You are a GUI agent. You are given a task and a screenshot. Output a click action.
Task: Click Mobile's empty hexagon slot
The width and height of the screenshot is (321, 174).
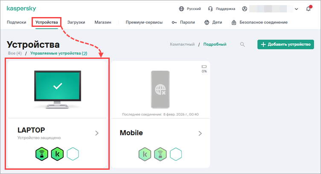[x=176, y=154]
